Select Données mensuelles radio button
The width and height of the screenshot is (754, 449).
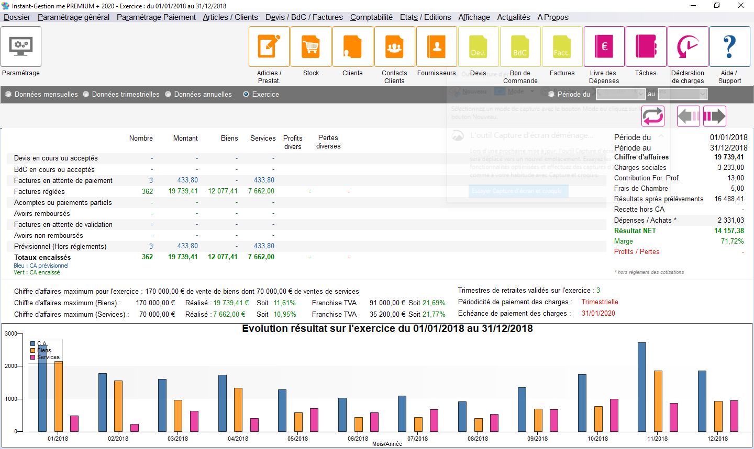click(8, 95)
